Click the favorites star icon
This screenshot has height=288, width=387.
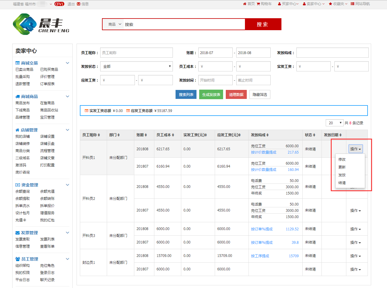coord(330,4)
